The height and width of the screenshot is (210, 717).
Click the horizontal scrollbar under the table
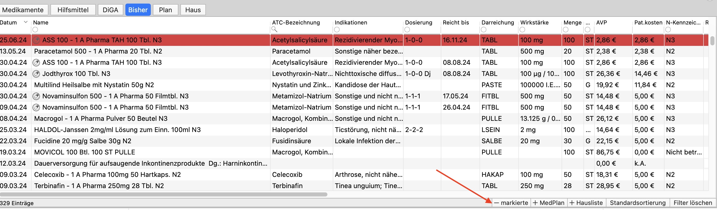[164, 194]
